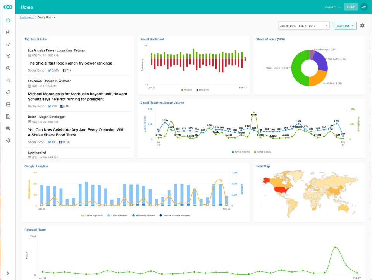The width and height of the screenshot is (372, 280).
Task: Click Twitter icon for Michael Moore article
Action: [x=50, y=106]
